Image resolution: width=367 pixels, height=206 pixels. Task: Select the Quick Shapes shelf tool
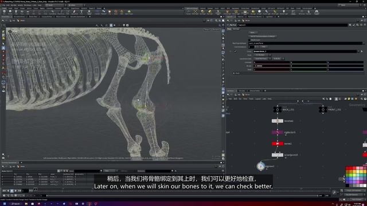click(129, 12)
